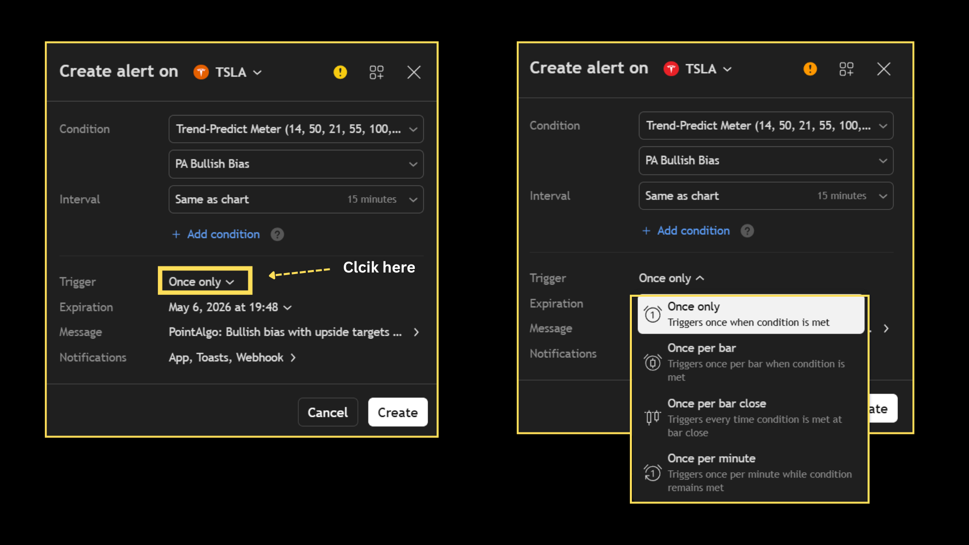
Task: Open the Trend-Predict Meter condition dropdown on left
Action: pyautogui.click(x=296, y=129)
